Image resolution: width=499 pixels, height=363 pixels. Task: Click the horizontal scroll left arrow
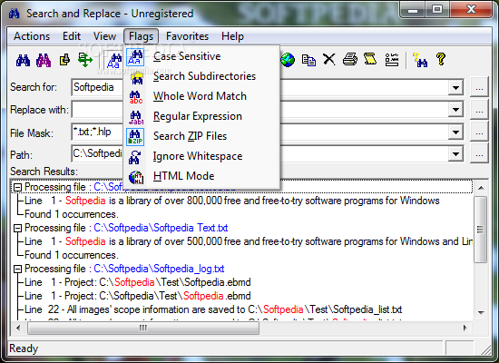tap(18, 328)
